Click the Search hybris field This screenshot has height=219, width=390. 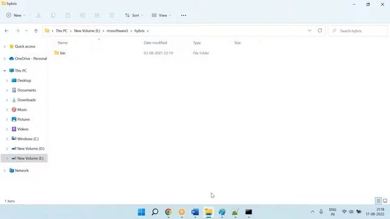click(358, 31)
